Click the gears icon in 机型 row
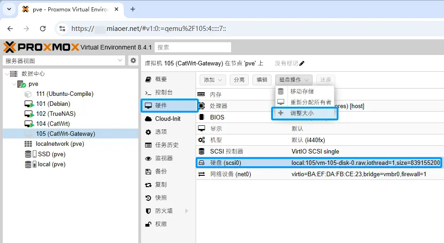 [202, 140]
